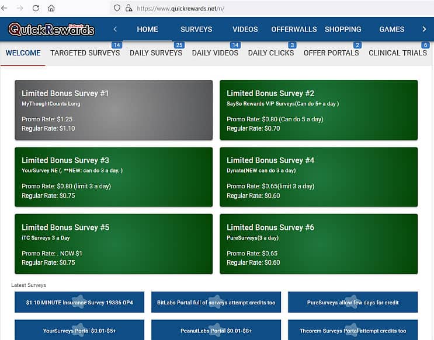
Task: Switch to OFFER PORTALS tab
Action: 331,53
